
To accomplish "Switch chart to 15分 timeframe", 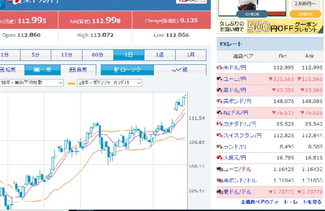I will pyautogui.click(x=67, y=55).
